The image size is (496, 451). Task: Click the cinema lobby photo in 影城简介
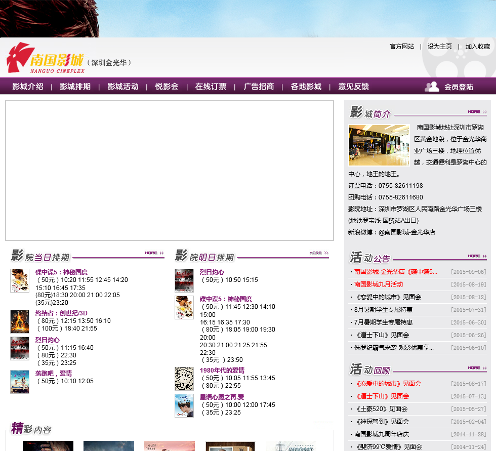[x=379, y=145]
